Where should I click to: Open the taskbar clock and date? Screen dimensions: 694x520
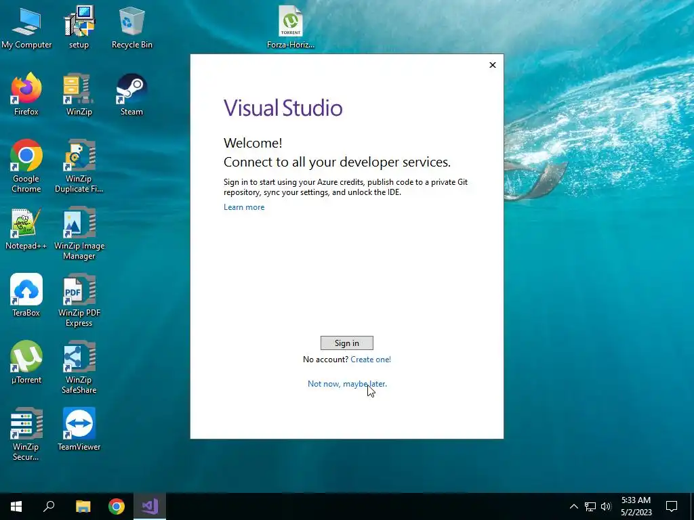tap(636, 506)
